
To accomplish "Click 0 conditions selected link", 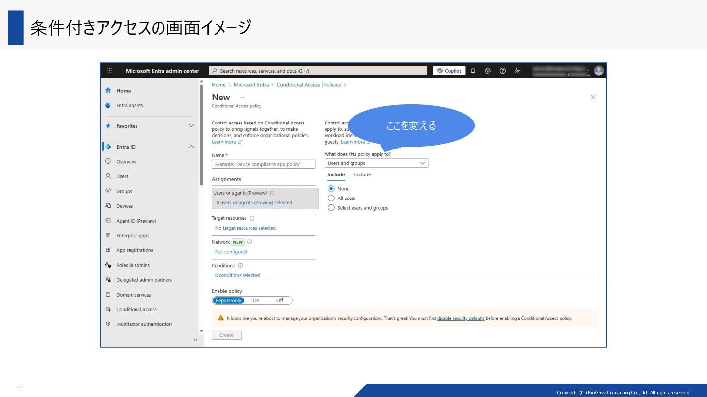I will [x=238, y=275].
